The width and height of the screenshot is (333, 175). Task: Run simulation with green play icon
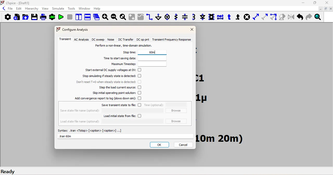[x=61, y=17]
